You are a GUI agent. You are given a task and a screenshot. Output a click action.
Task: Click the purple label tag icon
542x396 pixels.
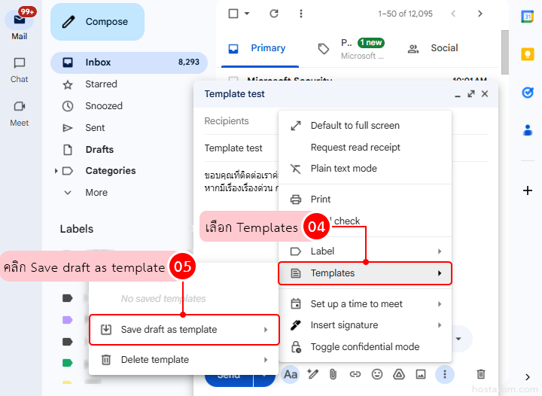click(68, 320)
